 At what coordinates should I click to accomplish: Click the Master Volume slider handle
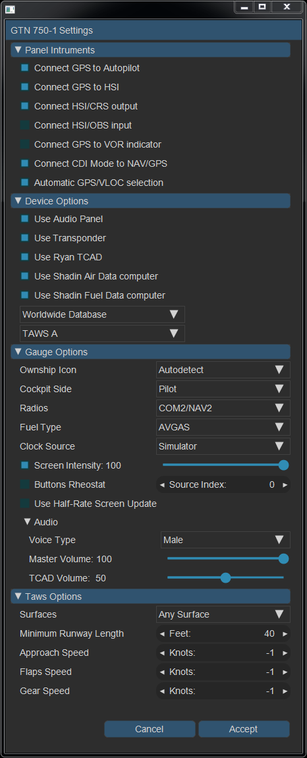click(x=284, y=559)
